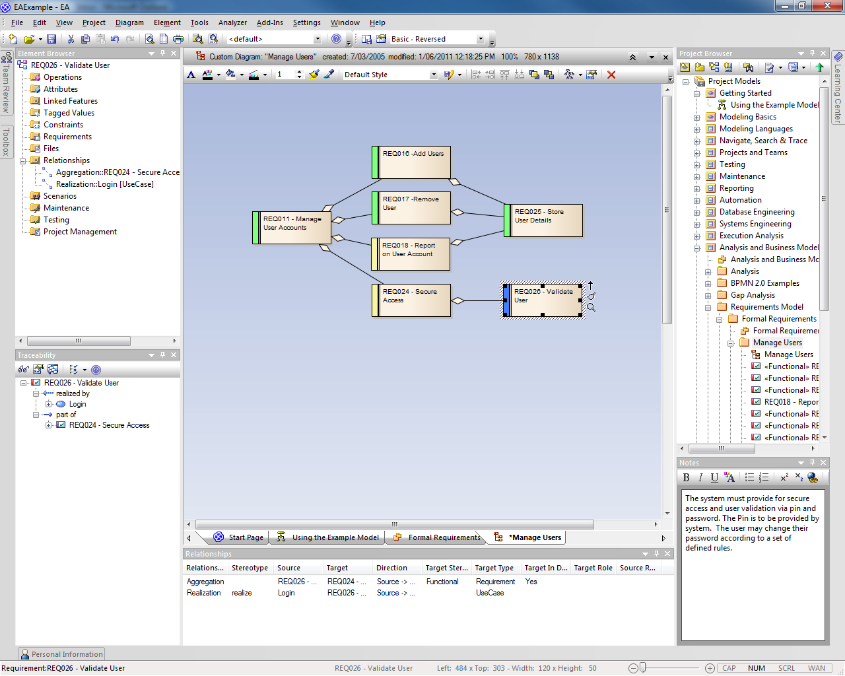Image resolution: width=845 pixels, height=676 pixels.
Task: Click the green up arrow in Project Browser
Action: 819,67
